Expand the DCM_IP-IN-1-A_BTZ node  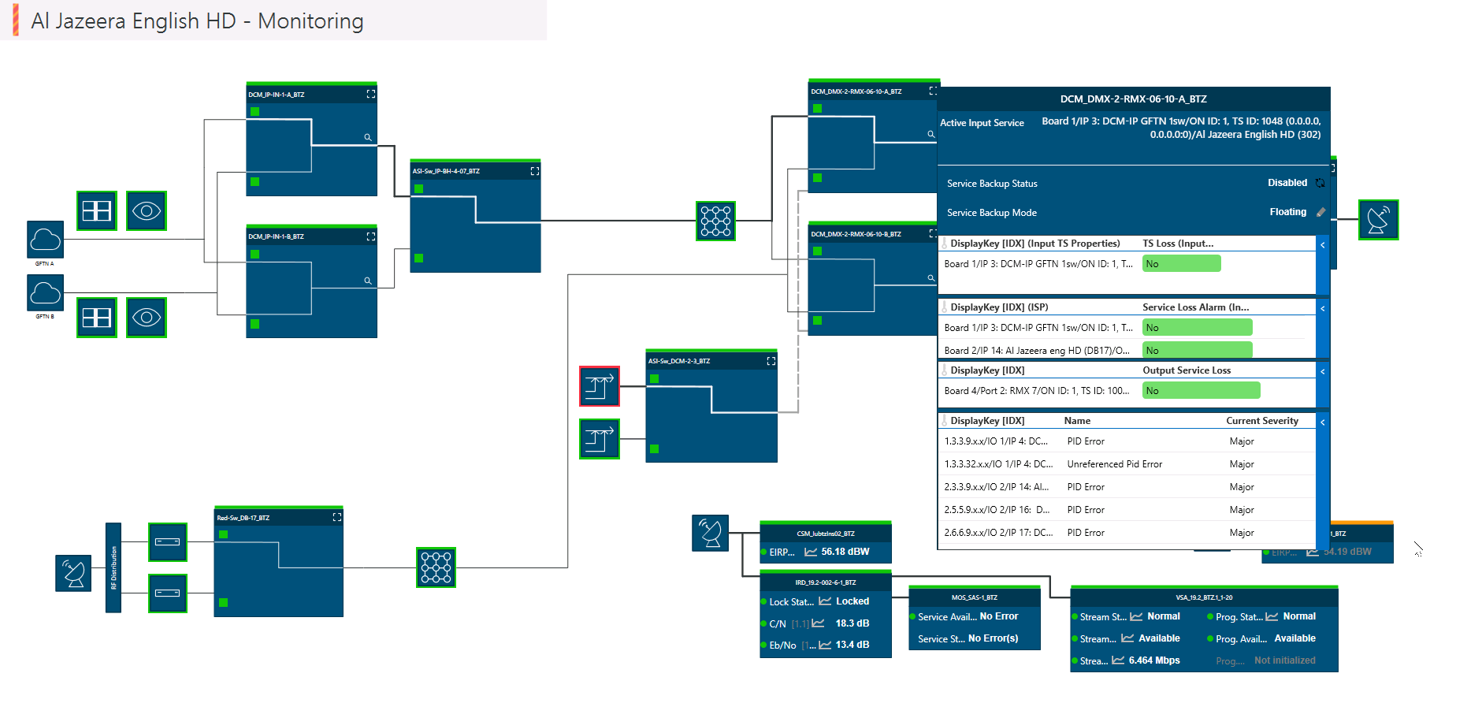[x=371, y=94]
